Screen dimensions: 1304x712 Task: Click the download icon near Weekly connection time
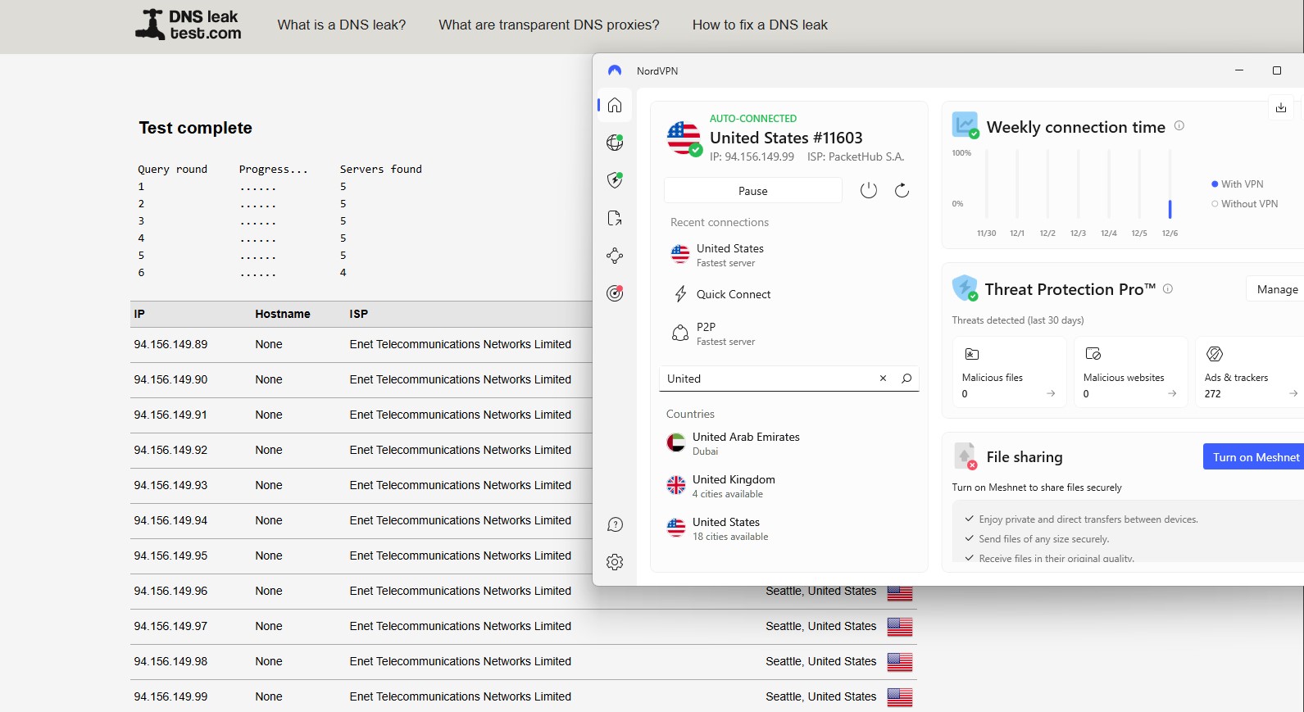(x=1281, y=107)
